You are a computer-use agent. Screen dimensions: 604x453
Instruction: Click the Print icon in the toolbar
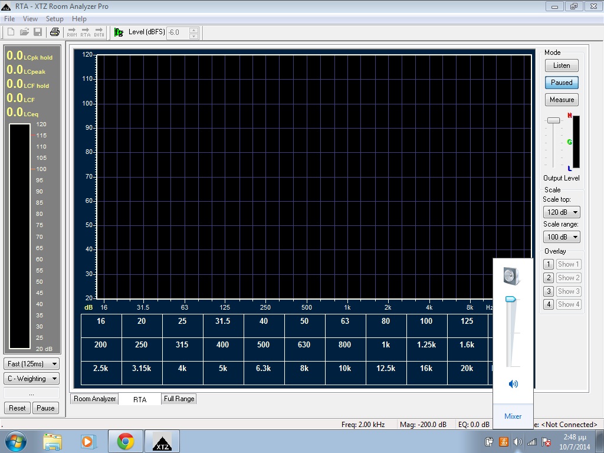55,32
